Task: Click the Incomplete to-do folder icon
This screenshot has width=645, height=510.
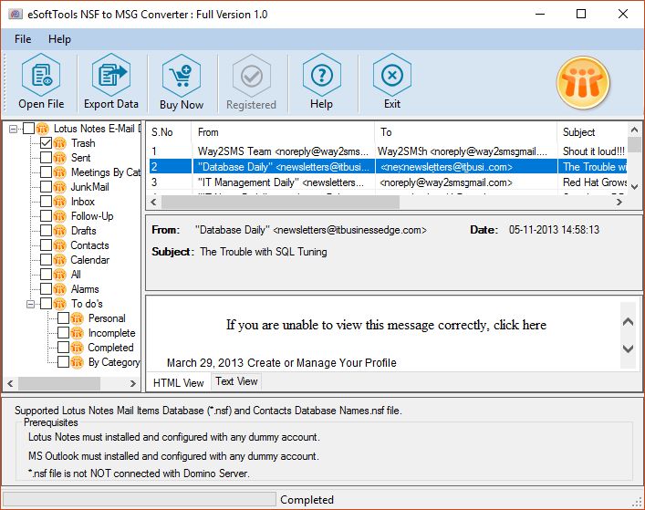Action: pos(77,333)
